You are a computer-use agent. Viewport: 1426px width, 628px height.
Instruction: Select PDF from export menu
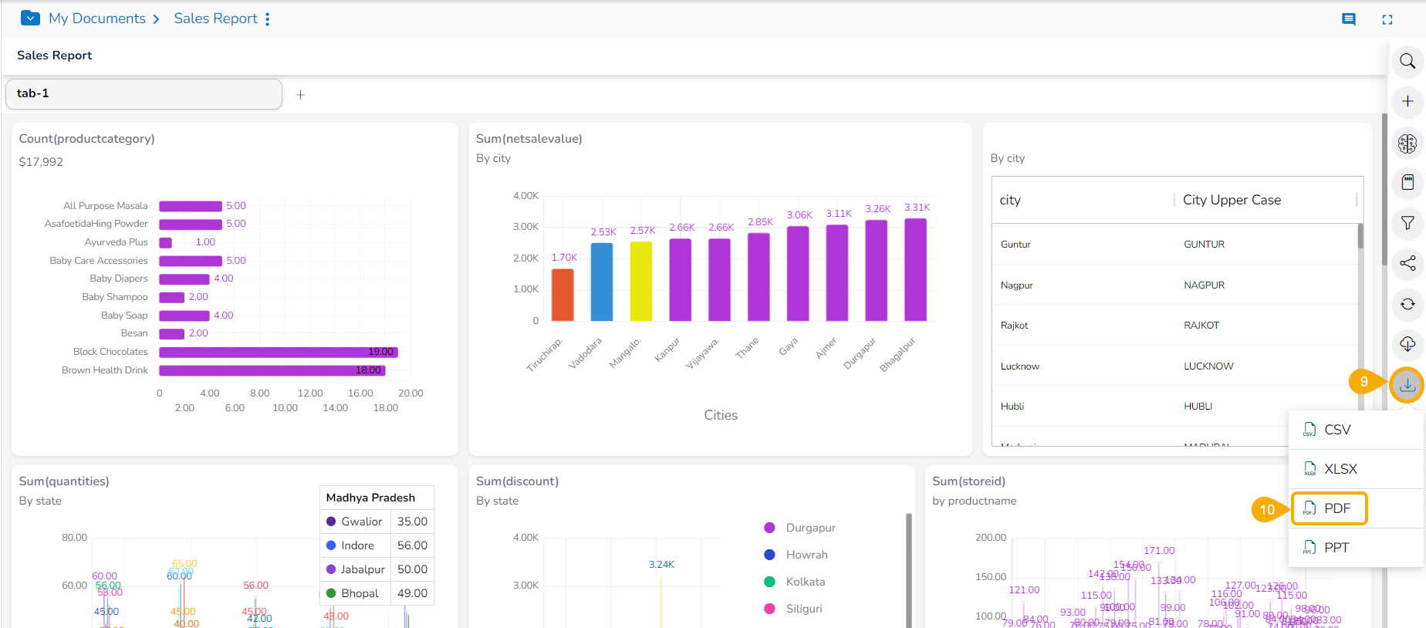tap(1329, 508)
